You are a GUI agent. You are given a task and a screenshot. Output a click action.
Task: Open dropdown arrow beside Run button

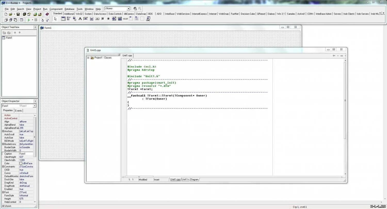[33, 20]
